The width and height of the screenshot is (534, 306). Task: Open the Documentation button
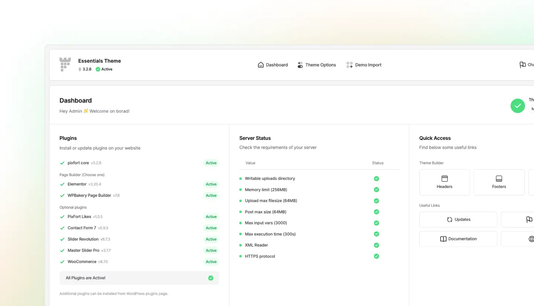tap(458, 239)
